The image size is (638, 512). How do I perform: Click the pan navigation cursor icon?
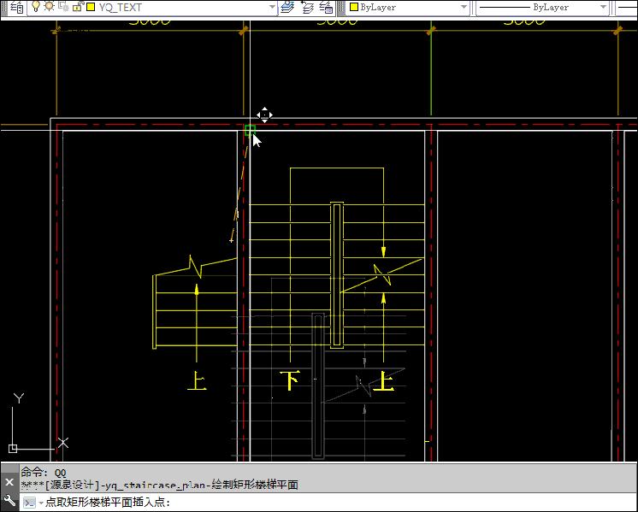click(264, 115)
